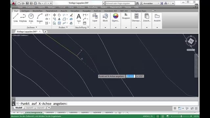Screen dimensions: 210x118
Task: Click the Scale tool in Ändern panel
Action: click(x=59, y=23)
